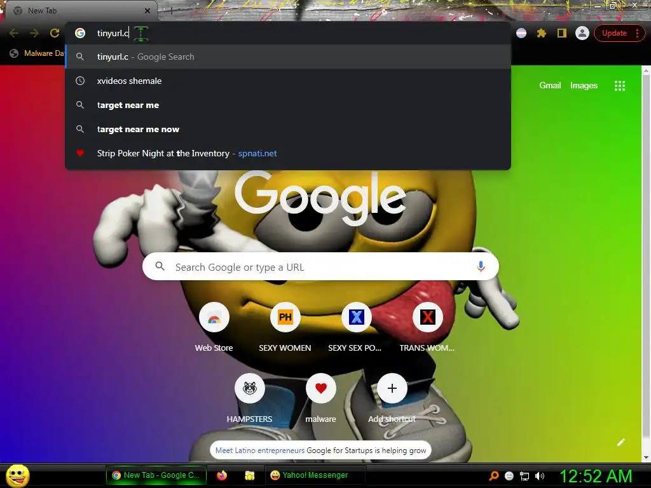Open the malware heart shortcut
This screenshot has height=488, width=651.
click(320, 398)
